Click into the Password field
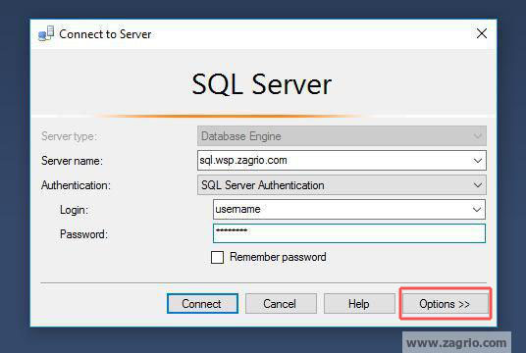526x353 pixels. click(x=349, y=233)
